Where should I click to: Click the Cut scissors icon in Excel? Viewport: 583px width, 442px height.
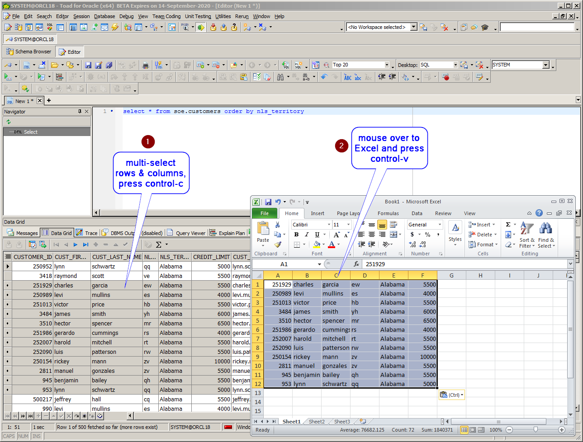(278, 225)
